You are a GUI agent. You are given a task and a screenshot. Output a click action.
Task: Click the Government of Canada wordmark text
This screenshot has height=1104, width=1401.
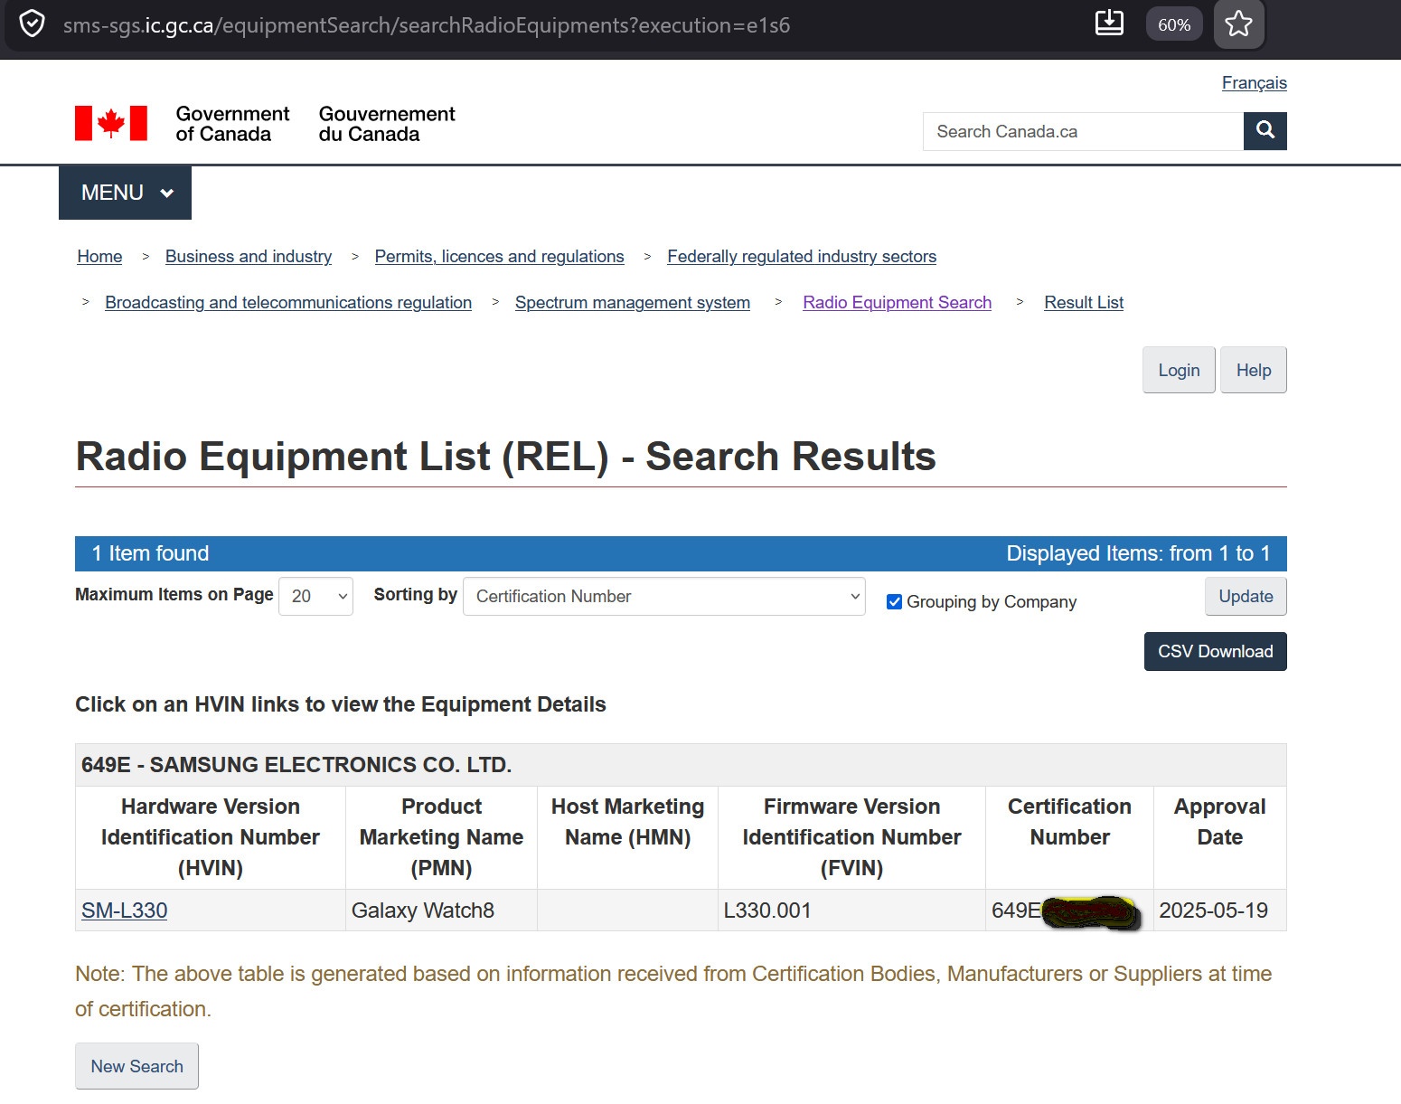[232, 124]
